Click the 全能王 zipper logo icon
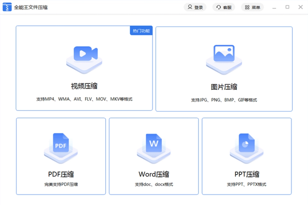 pos(7,7)
